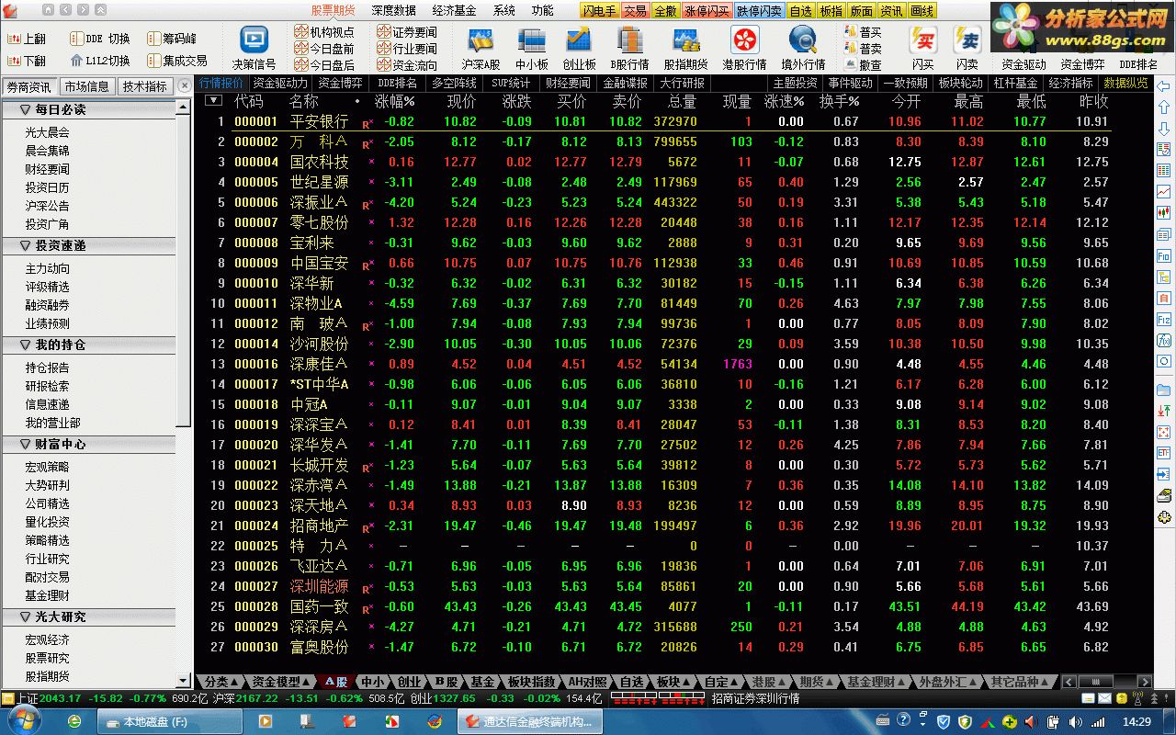
Task: Open the column header dropdown arrow beside 代码
Action: tap(213, 101)
